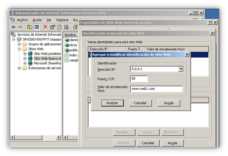Open the Acción menu

click(37, 20)
